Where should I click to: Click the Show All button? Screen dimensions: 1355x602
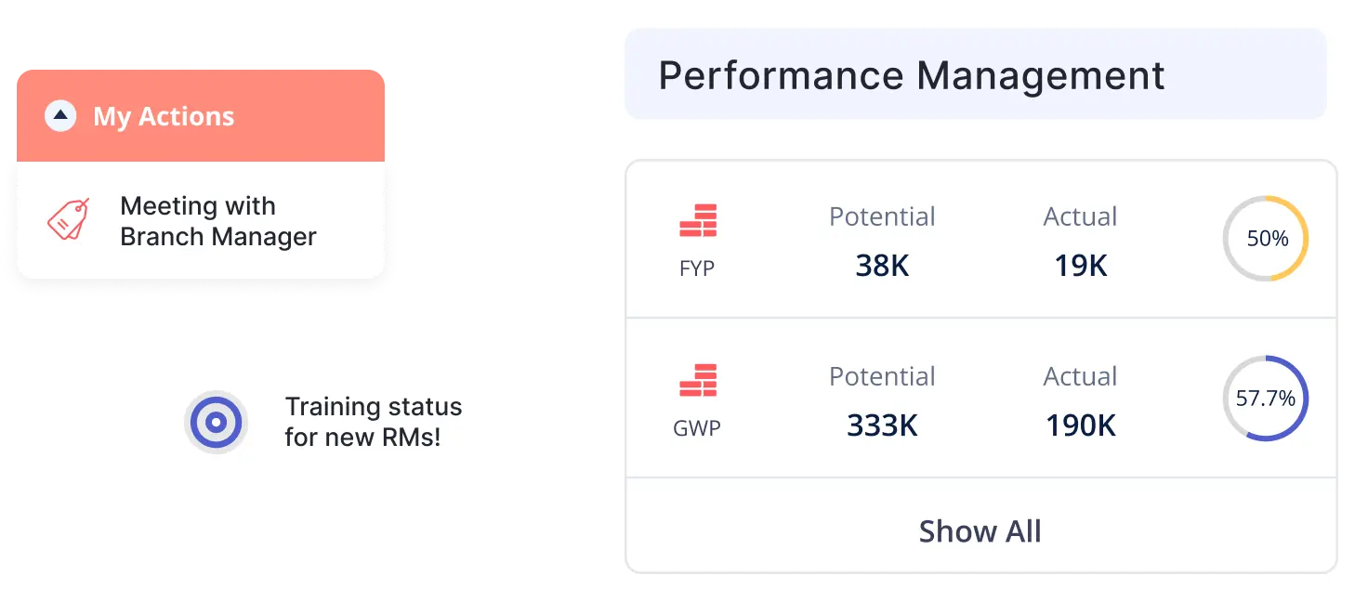pos(980,530)
